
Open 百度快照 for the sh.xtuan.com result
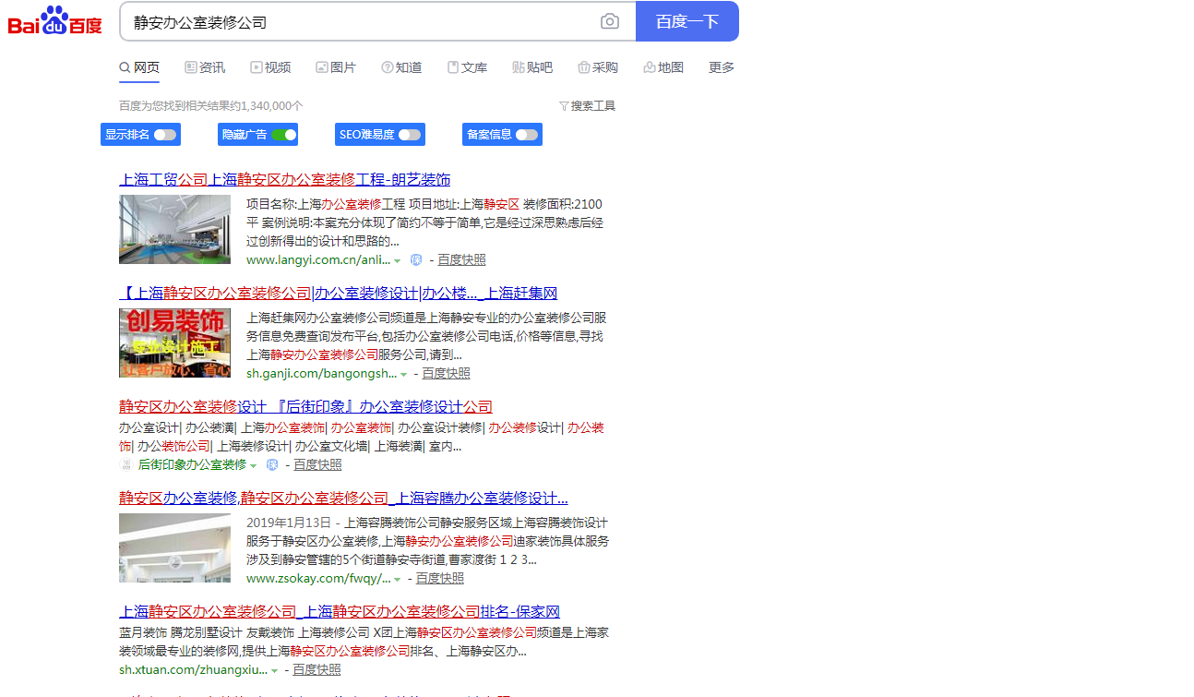[316, 670]
